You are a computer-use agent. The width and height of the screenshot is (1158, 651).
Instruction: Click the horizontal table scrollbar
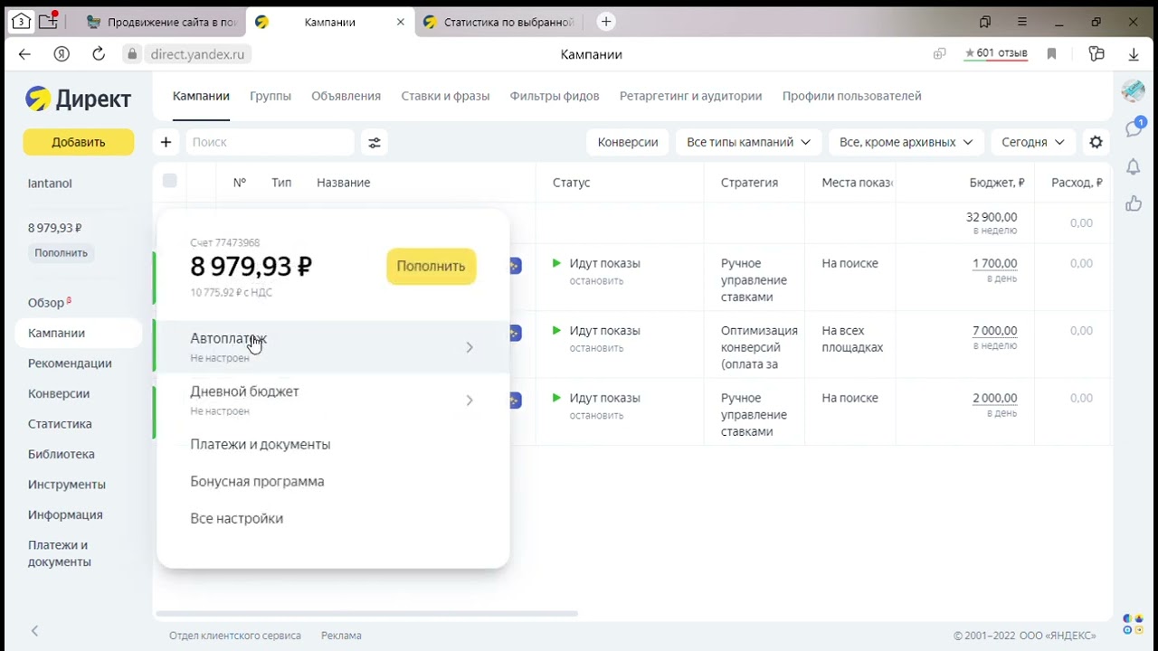(366, 614)
